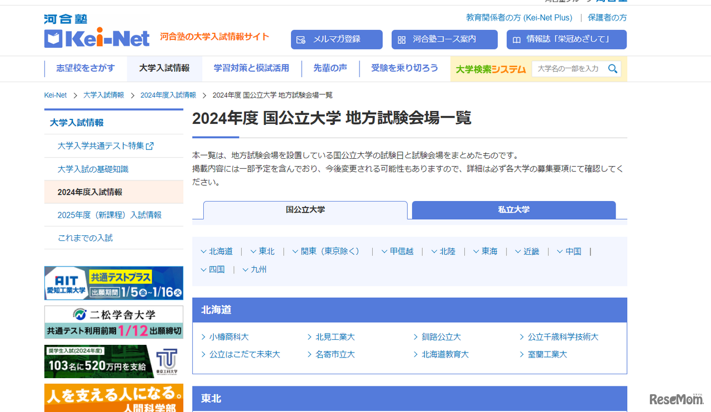
Task: Select the 先輩の声 navigation menu item
Action: [x=331, y=68]
